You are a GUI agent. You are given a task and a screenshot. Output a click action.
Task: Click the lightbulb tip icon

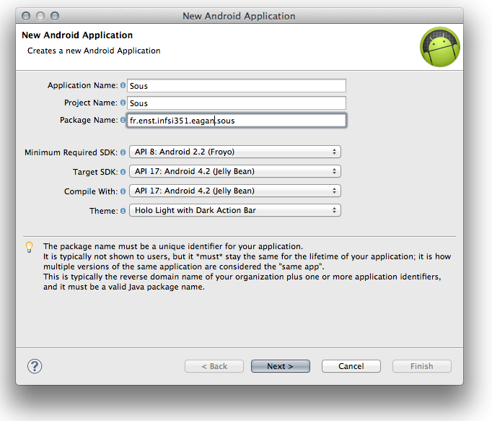pos(29,247)
